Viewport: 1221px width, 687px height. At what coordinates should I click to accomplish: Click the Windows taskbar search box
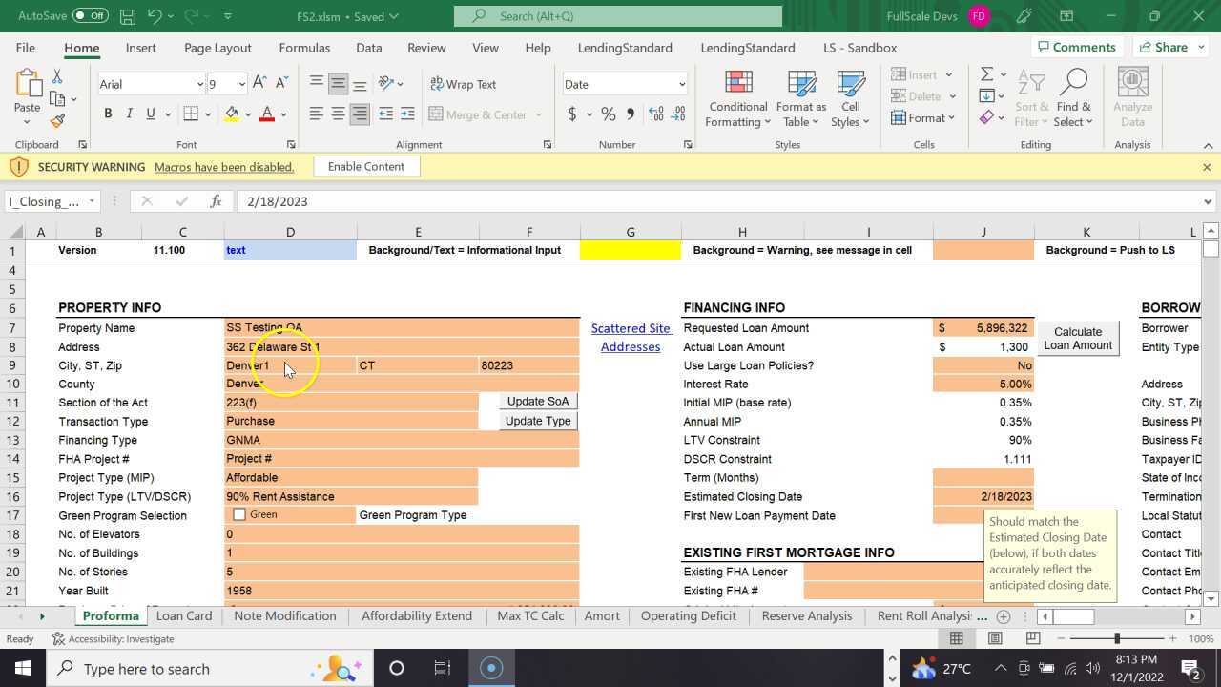click(146, 669)
